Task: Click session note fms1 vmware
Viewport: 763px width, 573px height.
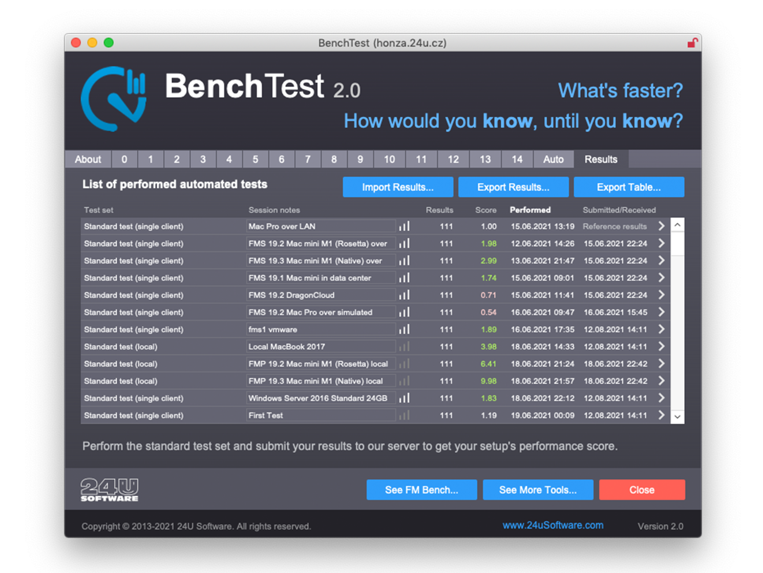Action: click(x=320, y=329)
